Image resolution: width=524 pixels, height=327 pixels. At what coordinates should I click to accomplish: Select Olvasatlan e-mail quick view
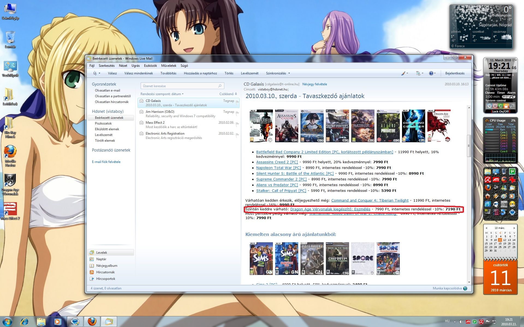[x=108, y=90]
